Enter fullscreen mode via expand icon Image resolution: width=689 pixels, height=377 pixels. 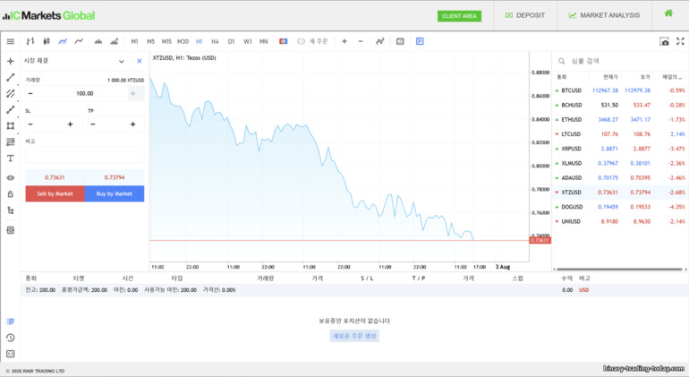[x=680, y=41]
